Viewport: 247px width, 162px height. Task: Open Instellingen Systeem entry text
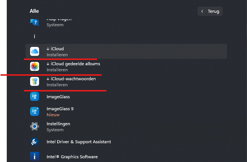(x=58, y=127)
